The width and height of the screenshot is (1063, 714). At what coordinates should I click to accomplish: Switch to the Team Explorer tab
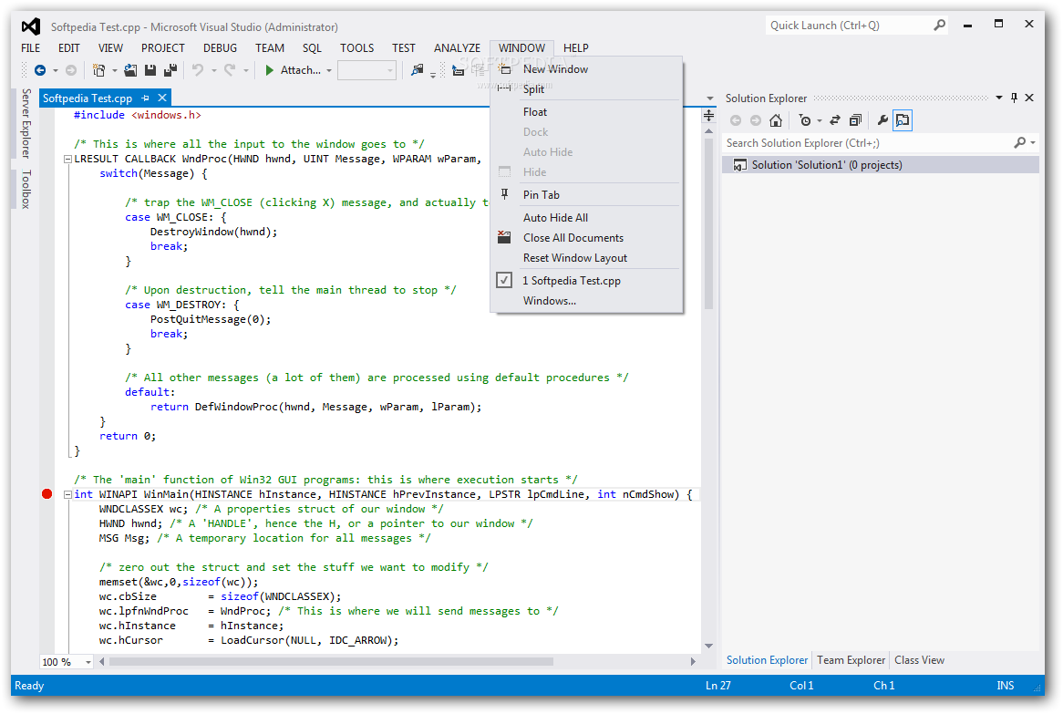pos(851,660)
